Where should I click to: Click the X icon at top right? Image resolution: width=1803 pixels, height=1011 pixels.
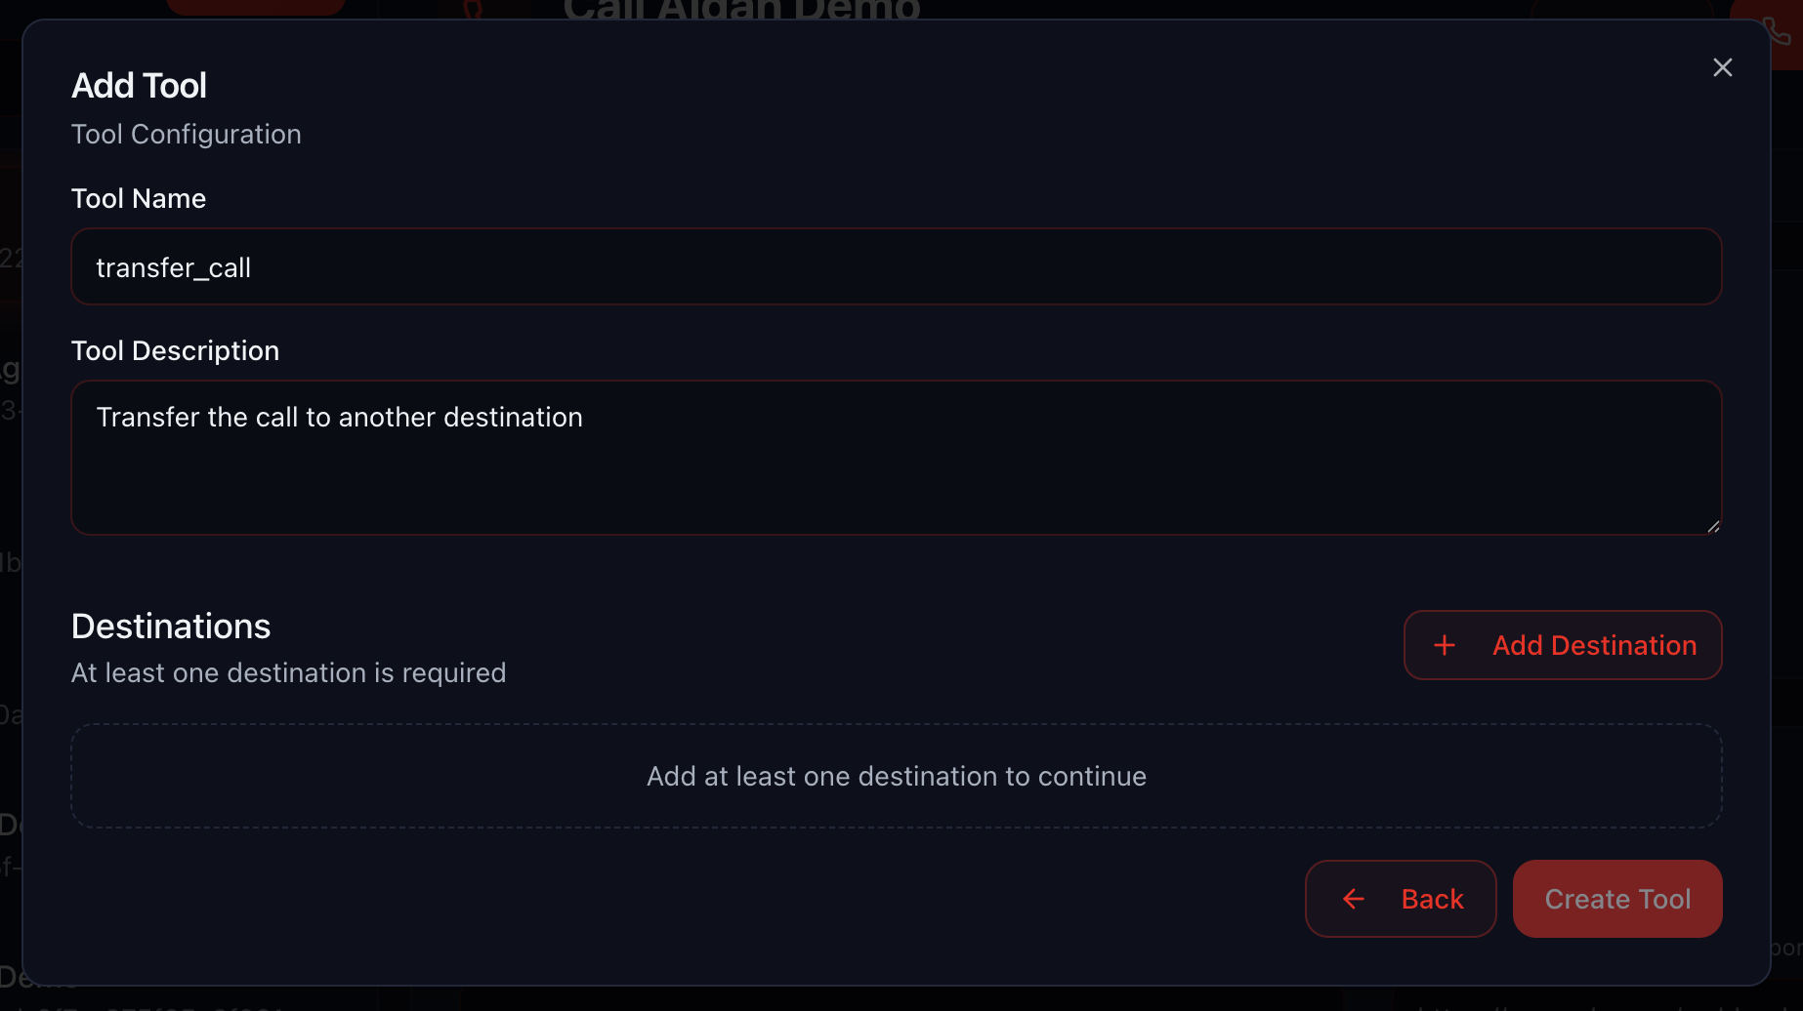click(x=1722, y=67)
